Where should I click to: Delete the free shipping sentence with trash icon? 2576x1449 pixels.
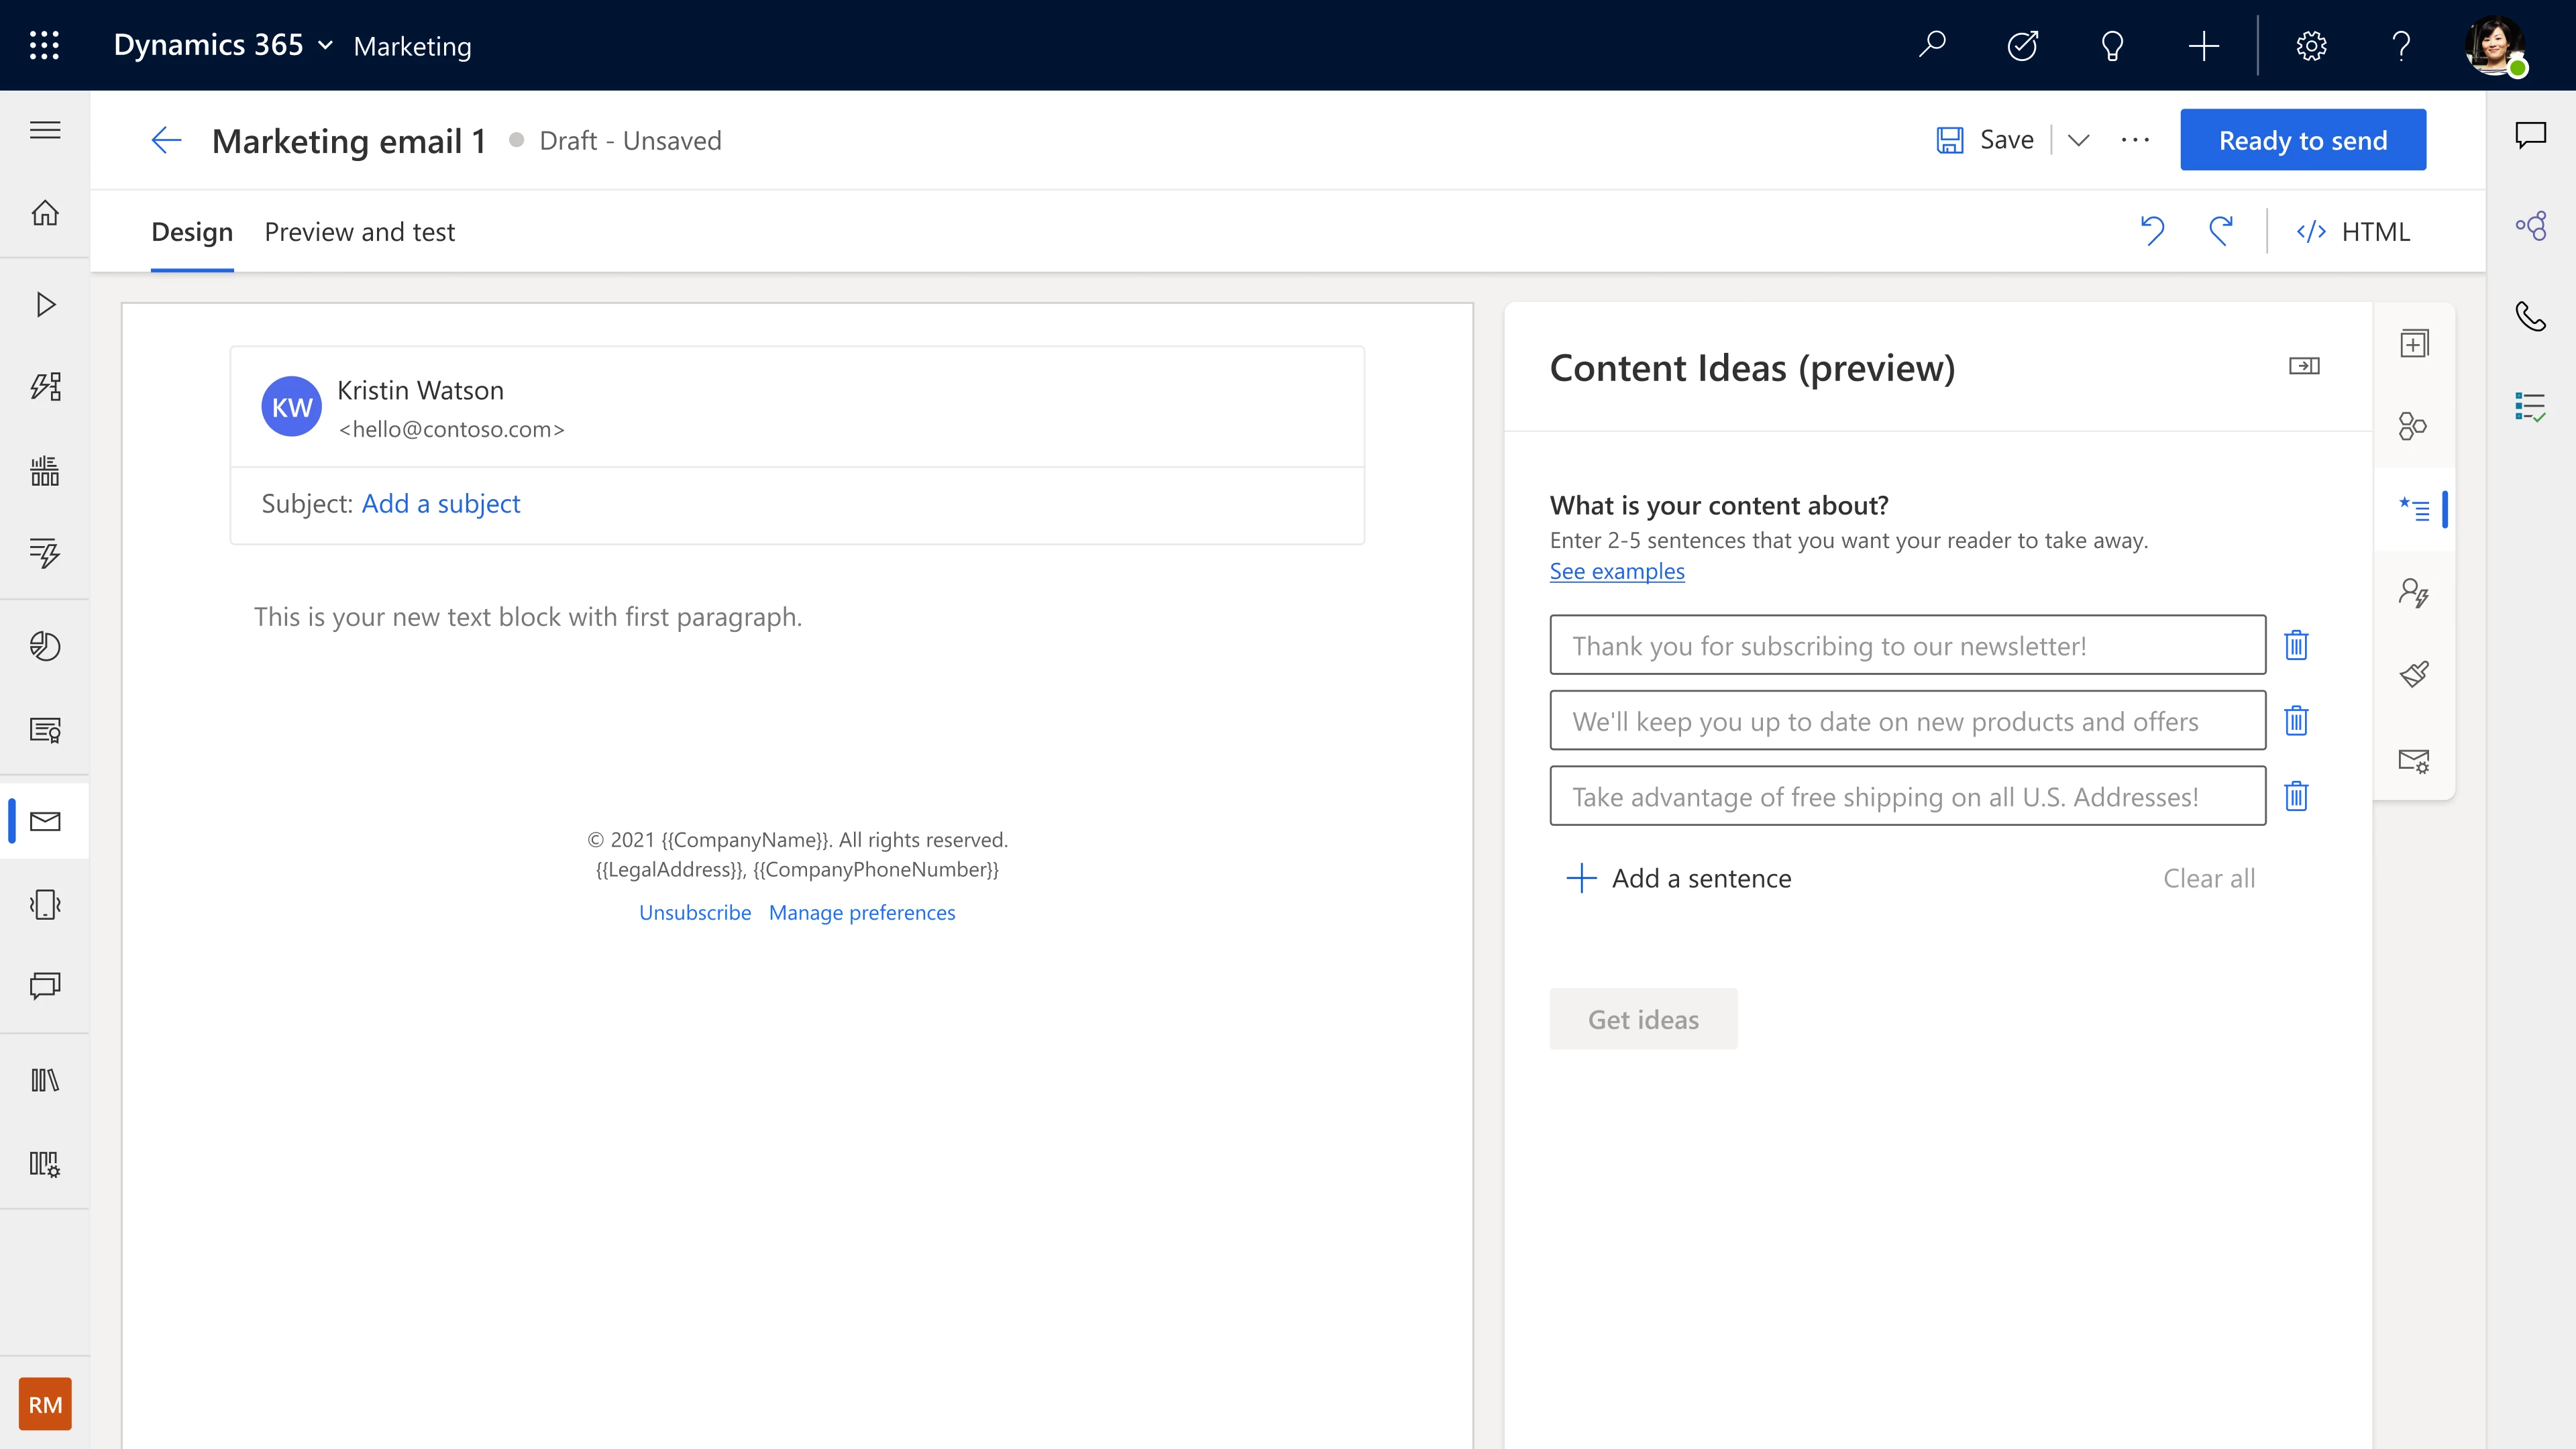(x=2296, y=796)
